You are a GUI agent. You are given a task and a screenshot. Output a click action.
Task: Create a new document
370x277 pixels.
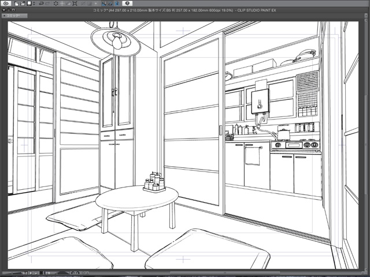coord(16,3)
